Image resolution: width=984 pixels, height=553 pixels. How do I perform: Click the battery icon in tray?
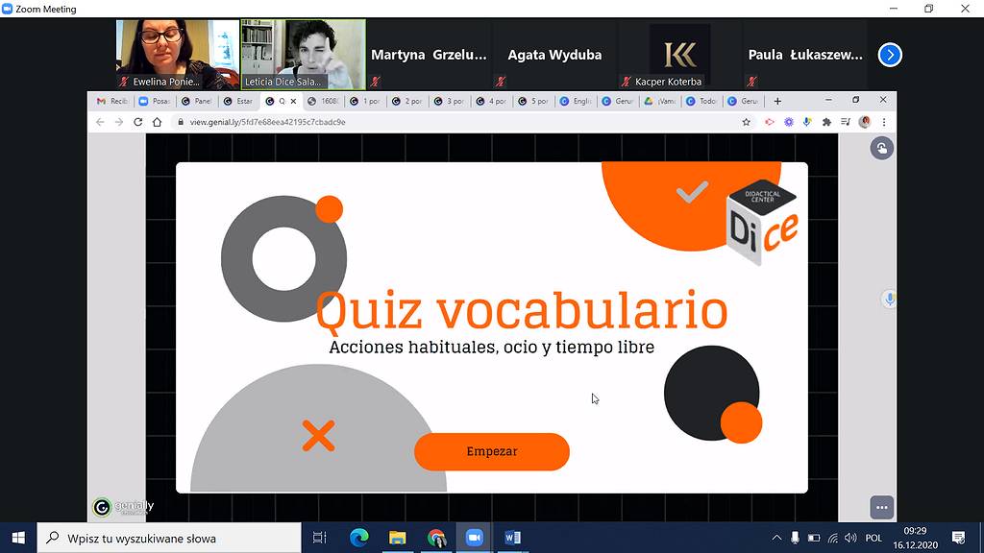(814, 538)
